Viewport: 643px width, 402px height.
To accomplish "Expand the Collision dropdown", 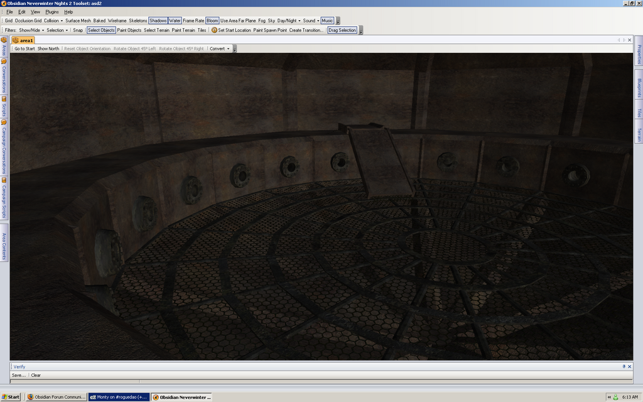I will [x=53, y=21].
